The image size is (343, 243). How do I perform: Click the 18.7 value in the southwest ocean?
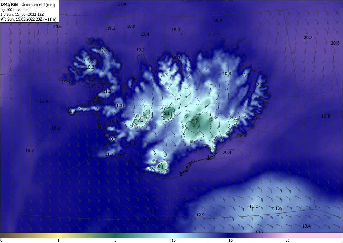[x=29, y=150]
